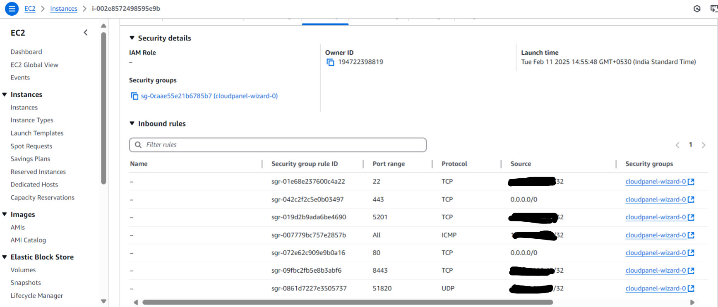Open cloudpanel-wizard-0 link in port 80 row
This screenshot has width=718, height=307.
click(656, 253)
